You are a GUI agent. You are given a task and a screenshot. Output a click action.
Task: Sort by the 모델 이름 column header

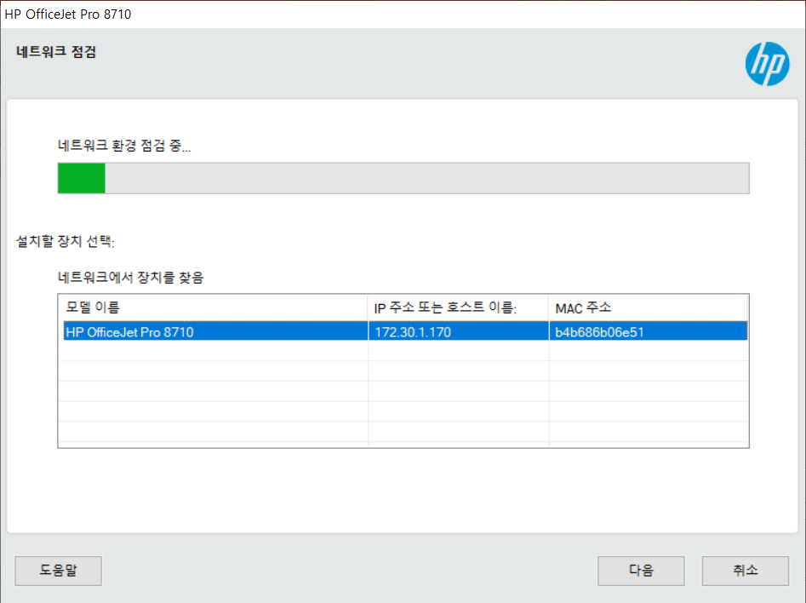93,307
